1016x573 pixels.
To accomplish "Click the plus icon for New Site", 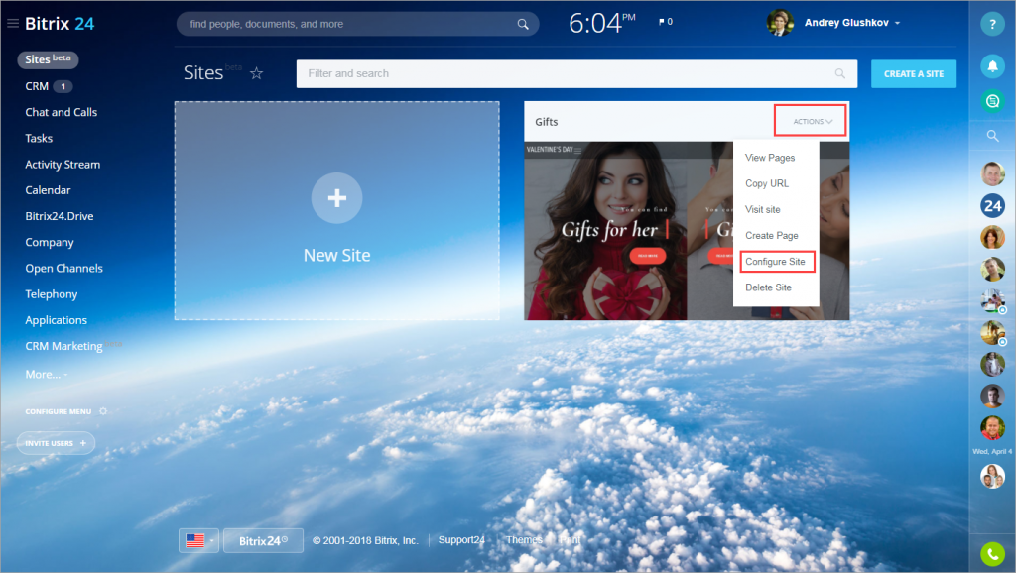I will pos(337,198).
